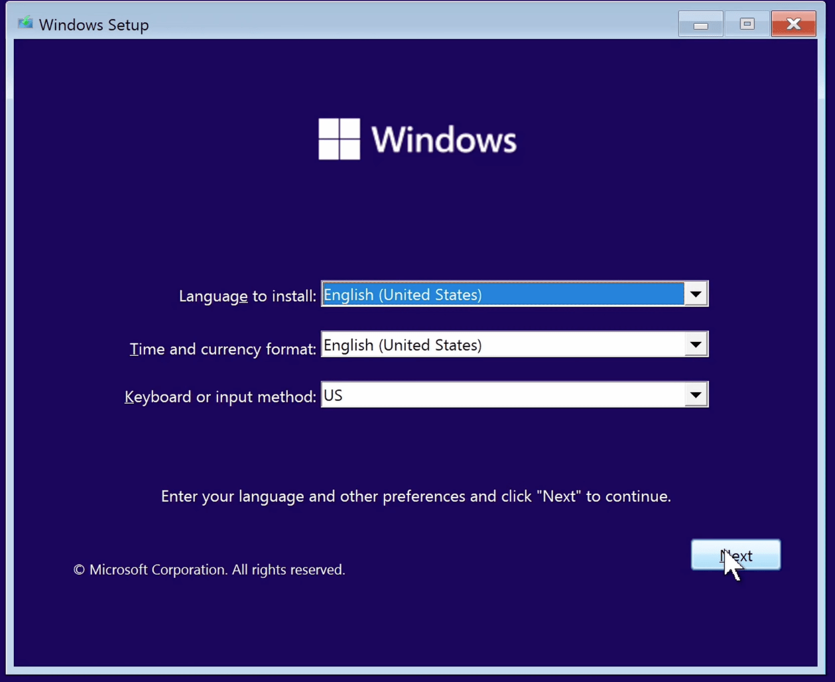Click the "Language to install" label
This screenshot has height=682, width=835.
coord(247,296)
